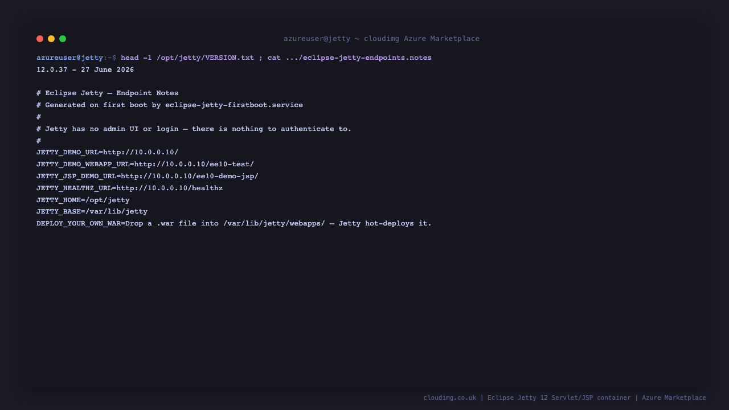Click the JETTY_HOME=/opt/jetty line
Image resolution: width=729 pixels, height=410 pixels.
click(x=83, y=200)
